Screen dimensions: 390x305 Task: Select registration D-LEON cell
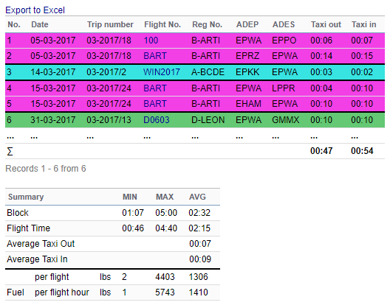coord(208,120)
